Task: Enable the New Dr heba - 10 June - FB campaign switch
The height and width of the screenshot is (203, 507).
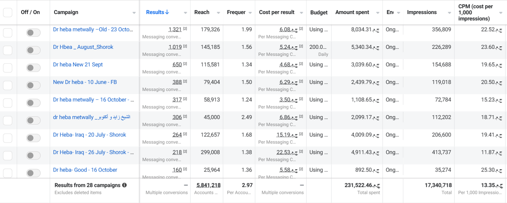Action: tap(33, 85)
